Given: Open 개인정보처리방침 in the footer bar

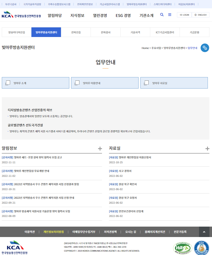Looking at the screenshot, I should 54,232.
